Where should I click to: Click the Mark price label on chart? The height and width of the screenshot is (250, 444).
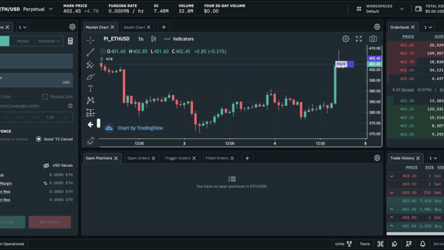(341, 64)
